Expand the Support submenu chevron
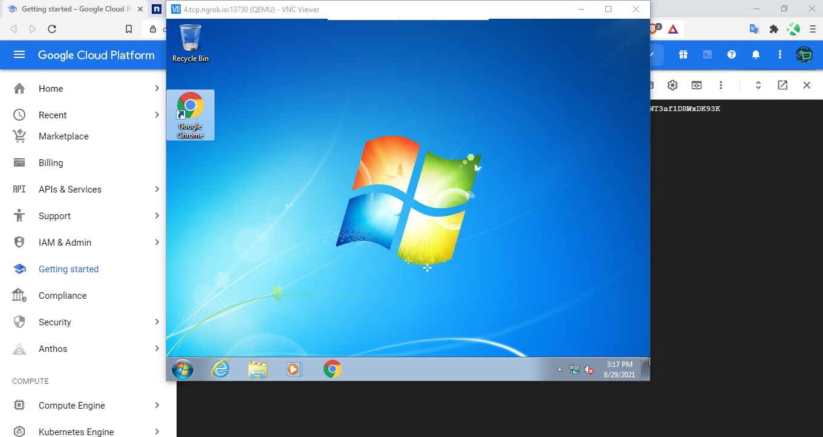 [157, 216]
